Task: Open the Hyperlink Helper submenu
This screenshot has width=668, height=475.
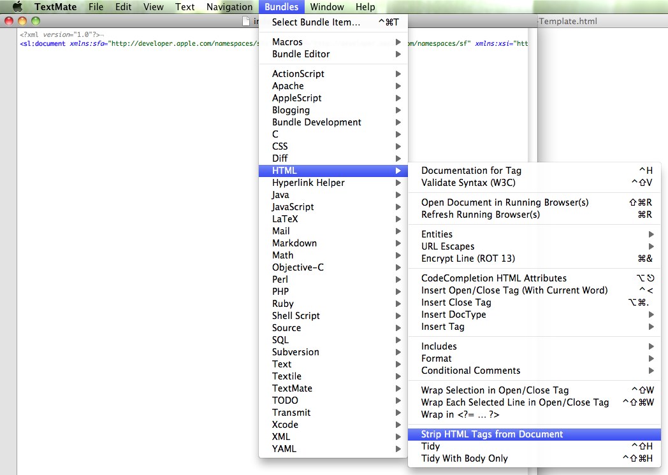Action: pos(333,183)
